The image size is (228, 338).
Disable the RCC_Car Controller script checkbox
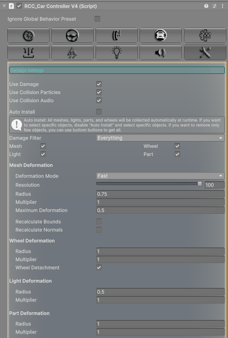(x=19, y=6)
